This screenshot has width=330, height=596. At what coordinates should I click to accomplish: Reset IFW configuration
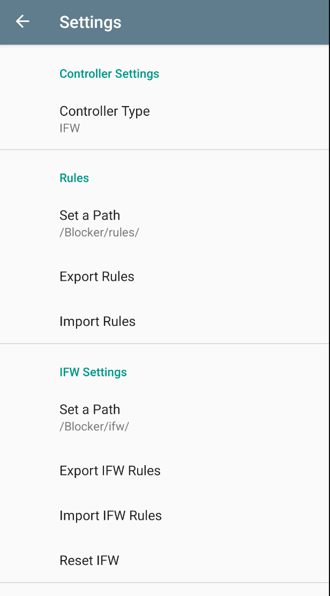coord(89,560)
